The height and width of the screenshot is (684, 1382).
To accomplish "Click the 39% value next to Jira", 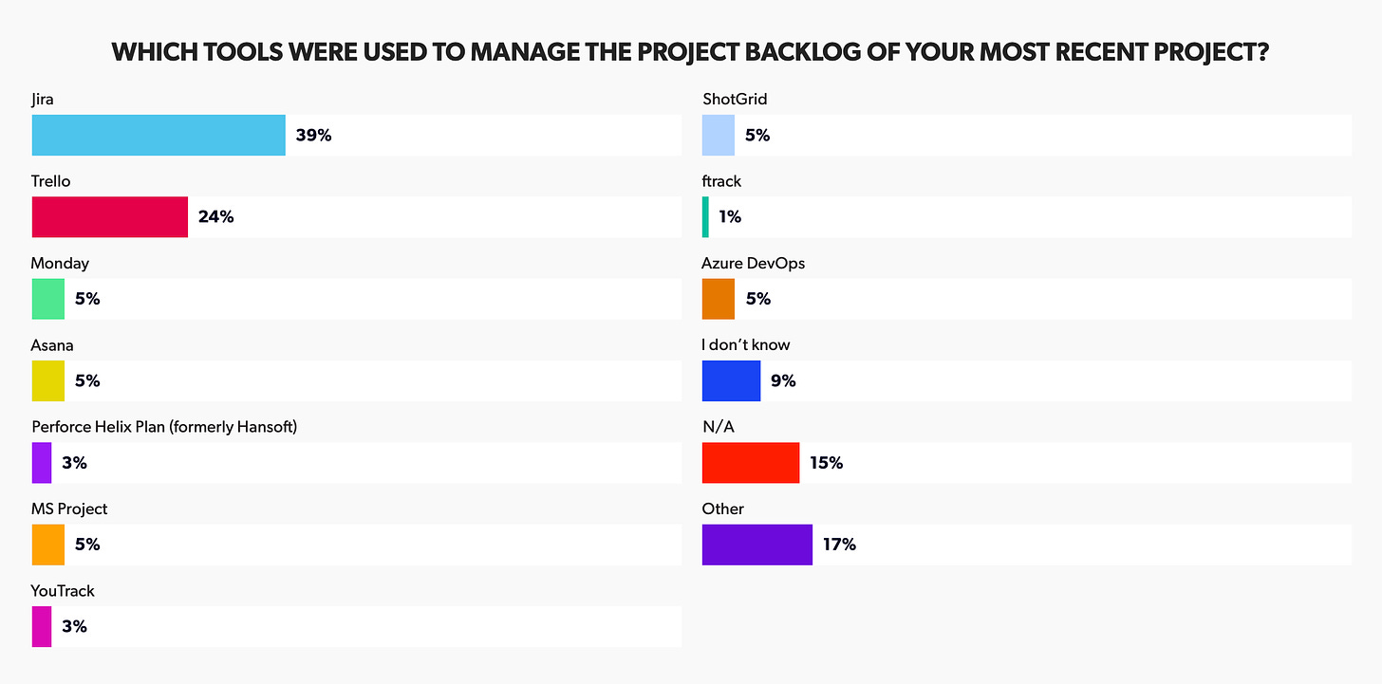I will click(x=313, y=136).
